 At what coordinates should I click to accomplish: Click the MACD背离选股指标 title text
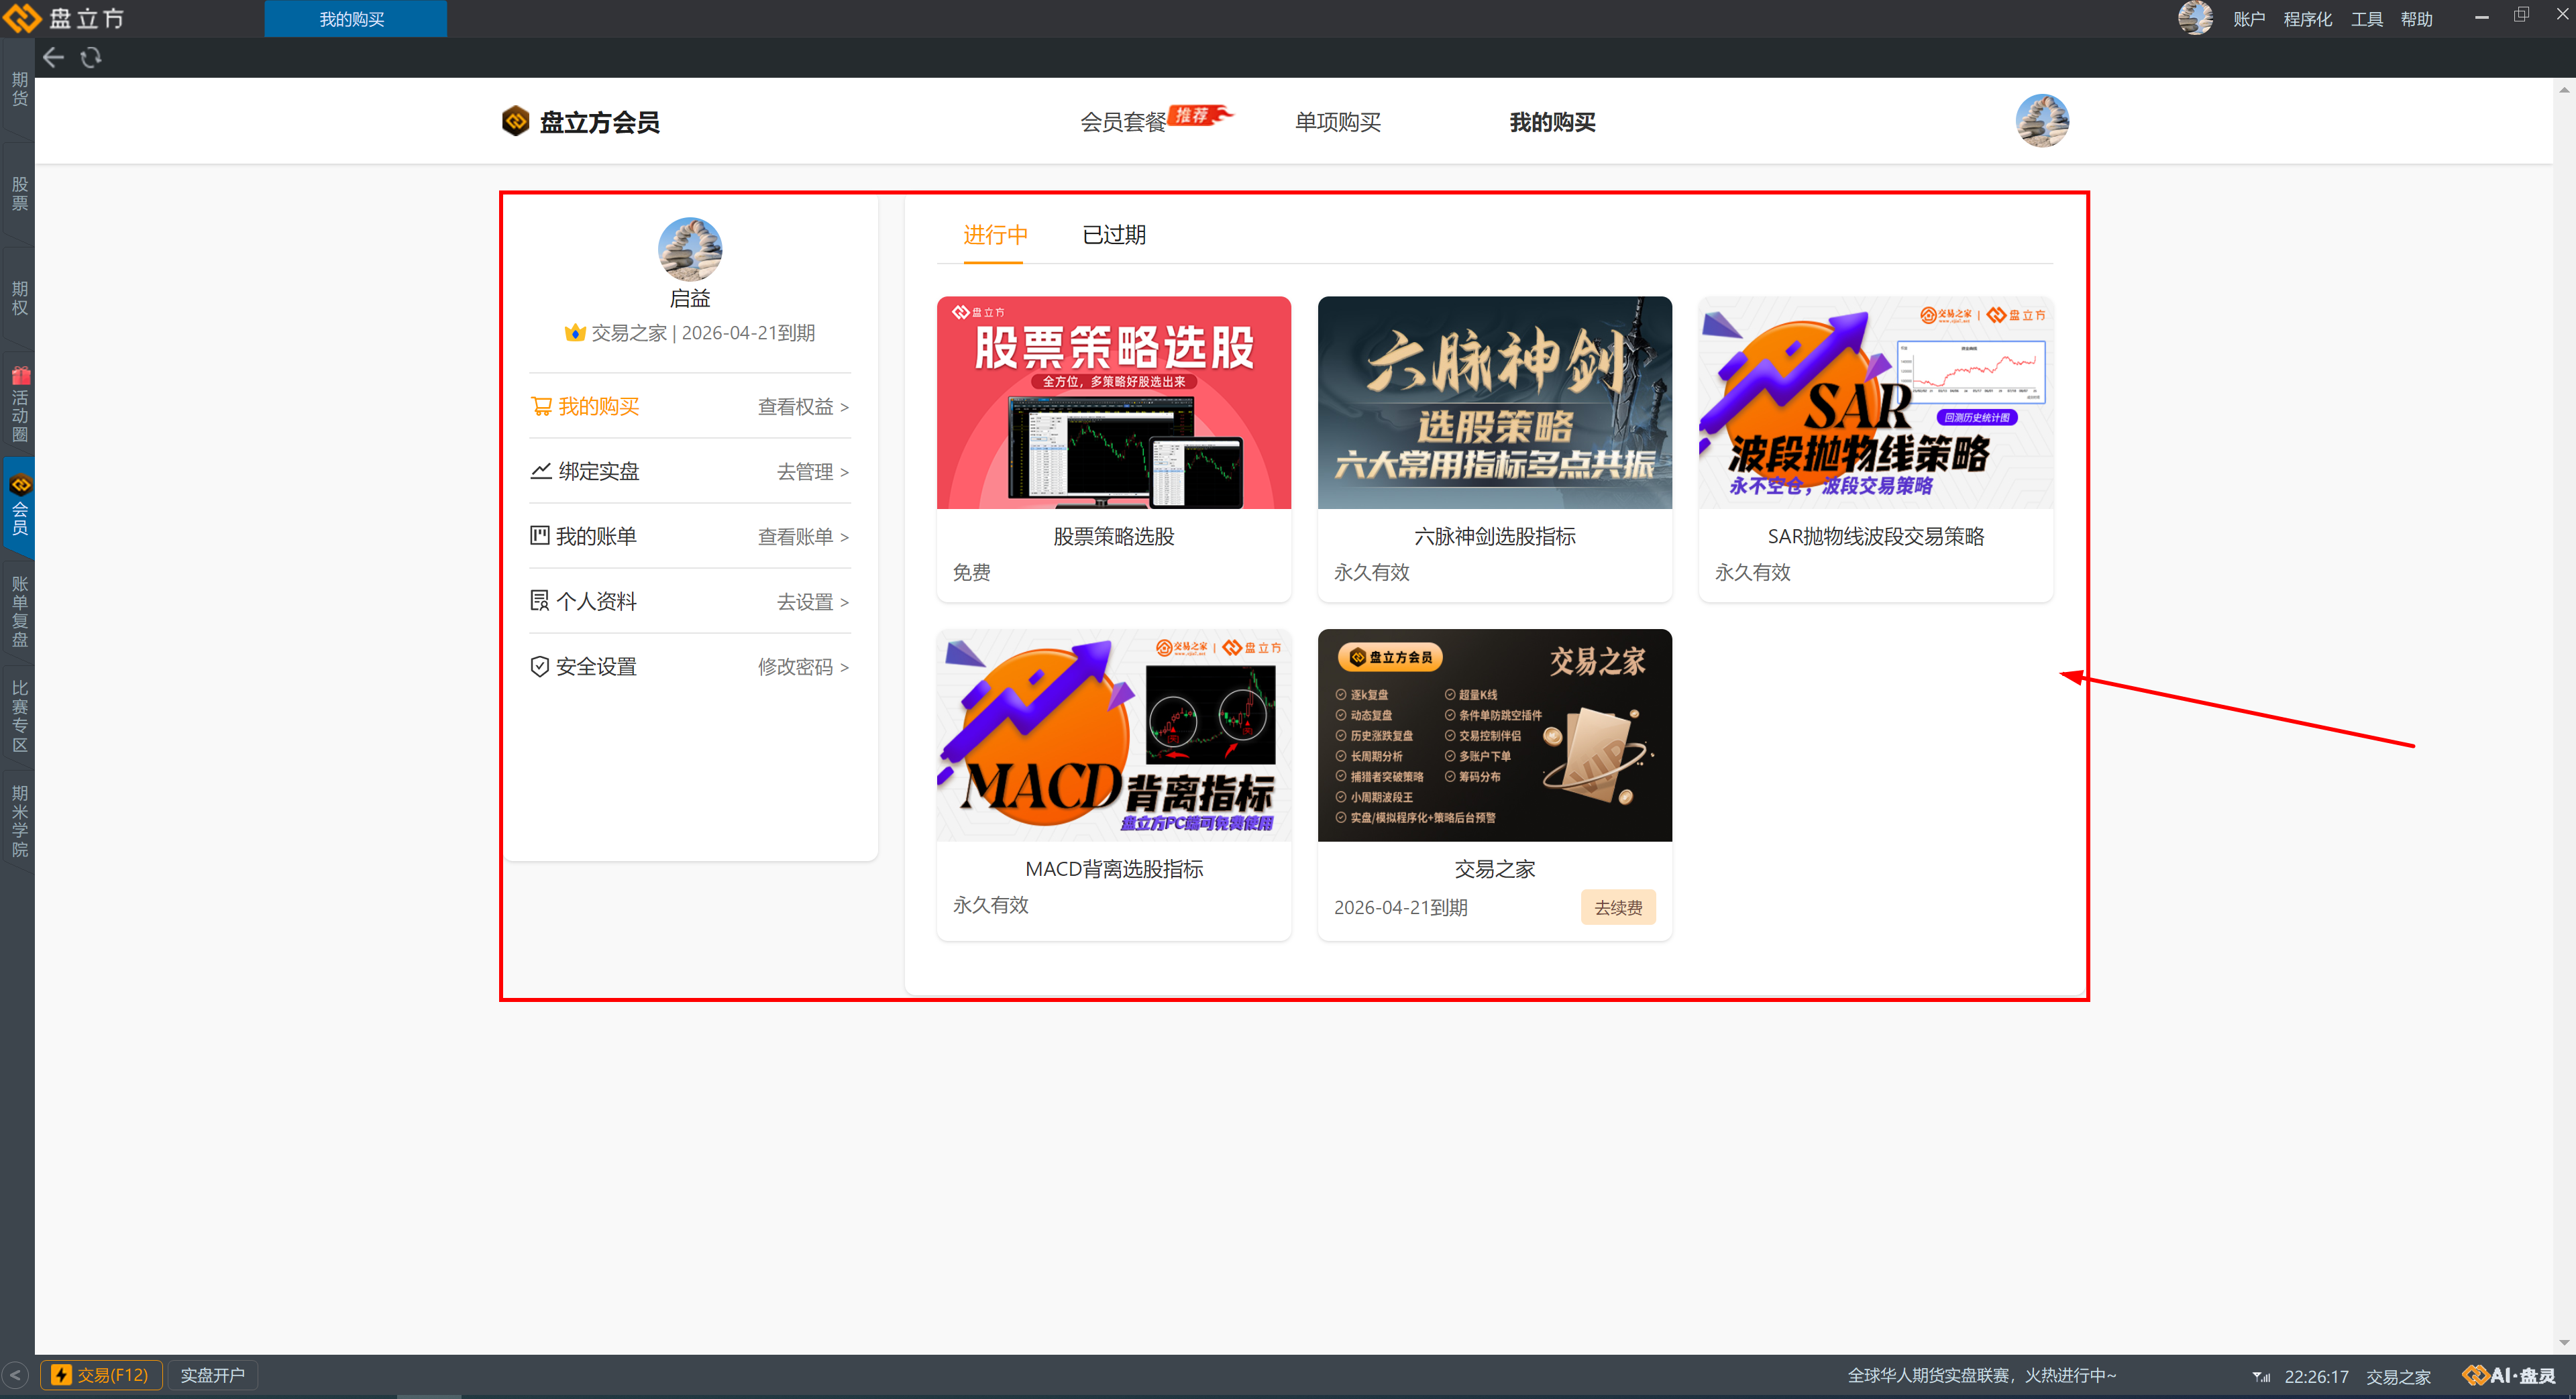tap(1114, 870)
